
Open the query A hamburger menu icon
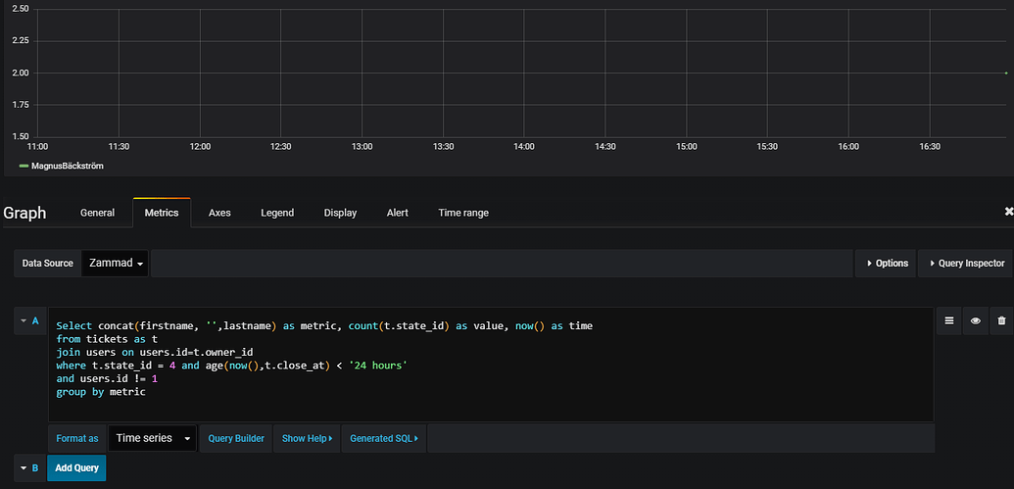click(948, 320)
